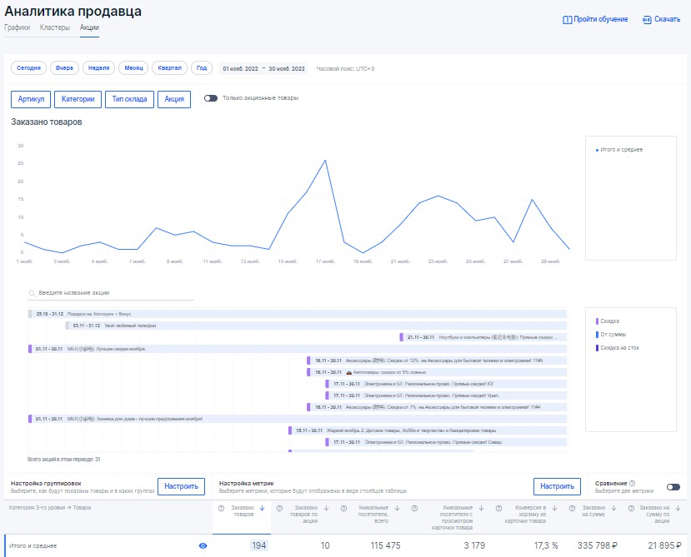Viewport: 691px width, 557px height.
Task: Enable the Только акционные товары toggle
Action: click(211, 98)
